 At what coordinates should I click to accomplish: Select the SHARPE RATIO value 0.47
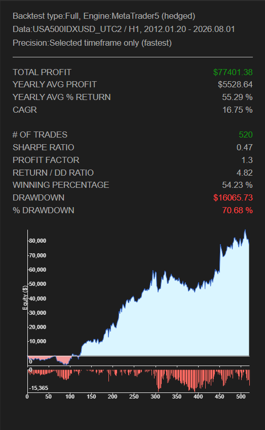244,147
